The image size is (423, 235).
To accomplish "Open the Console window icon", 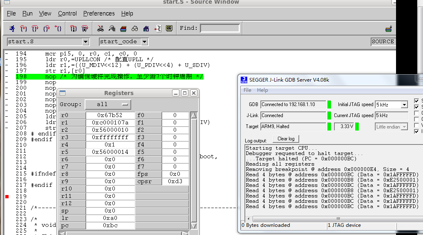I will (x=169, y=28).
